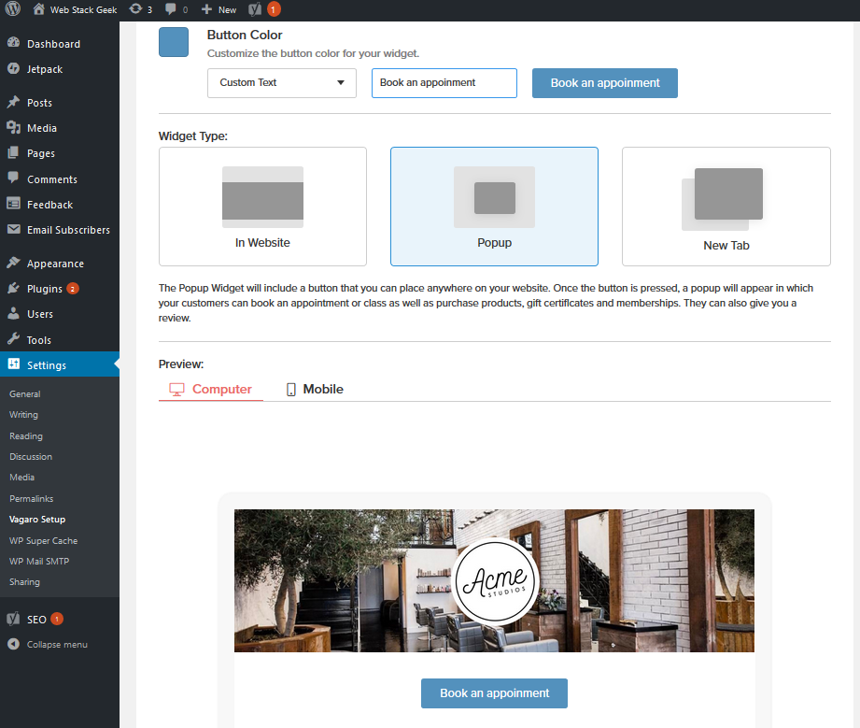
Task: Click the preview Book an appoinment button
Action: pyautogui.click(x=494, y=692)
